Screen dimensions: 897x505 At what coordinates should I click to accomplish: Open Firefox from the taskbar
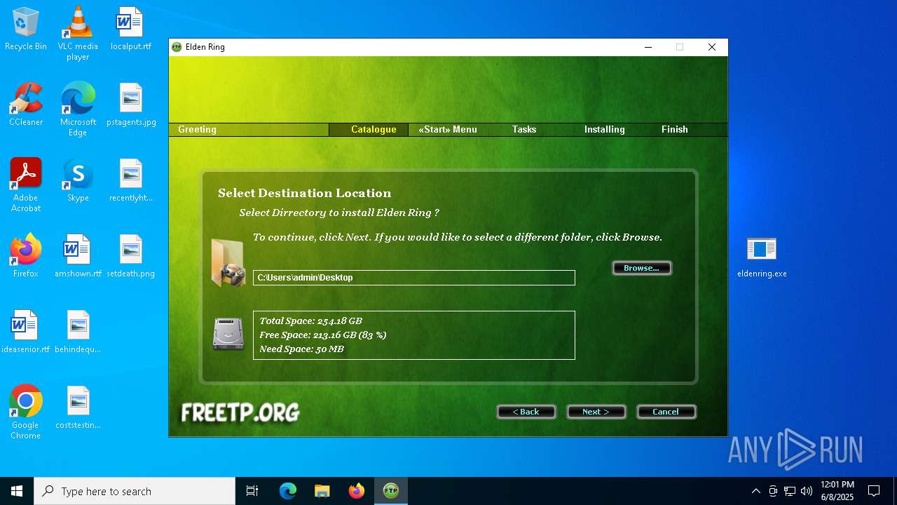[x=357, y=491]
